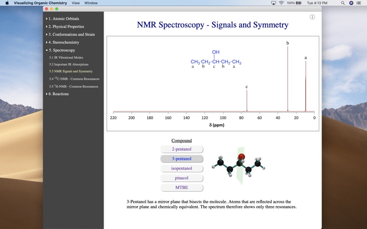The width and height of the screenshot is (367, 229).
Task: Click peak label b in the spectrum
Action: pyautogui.click(x=288, y=43)
